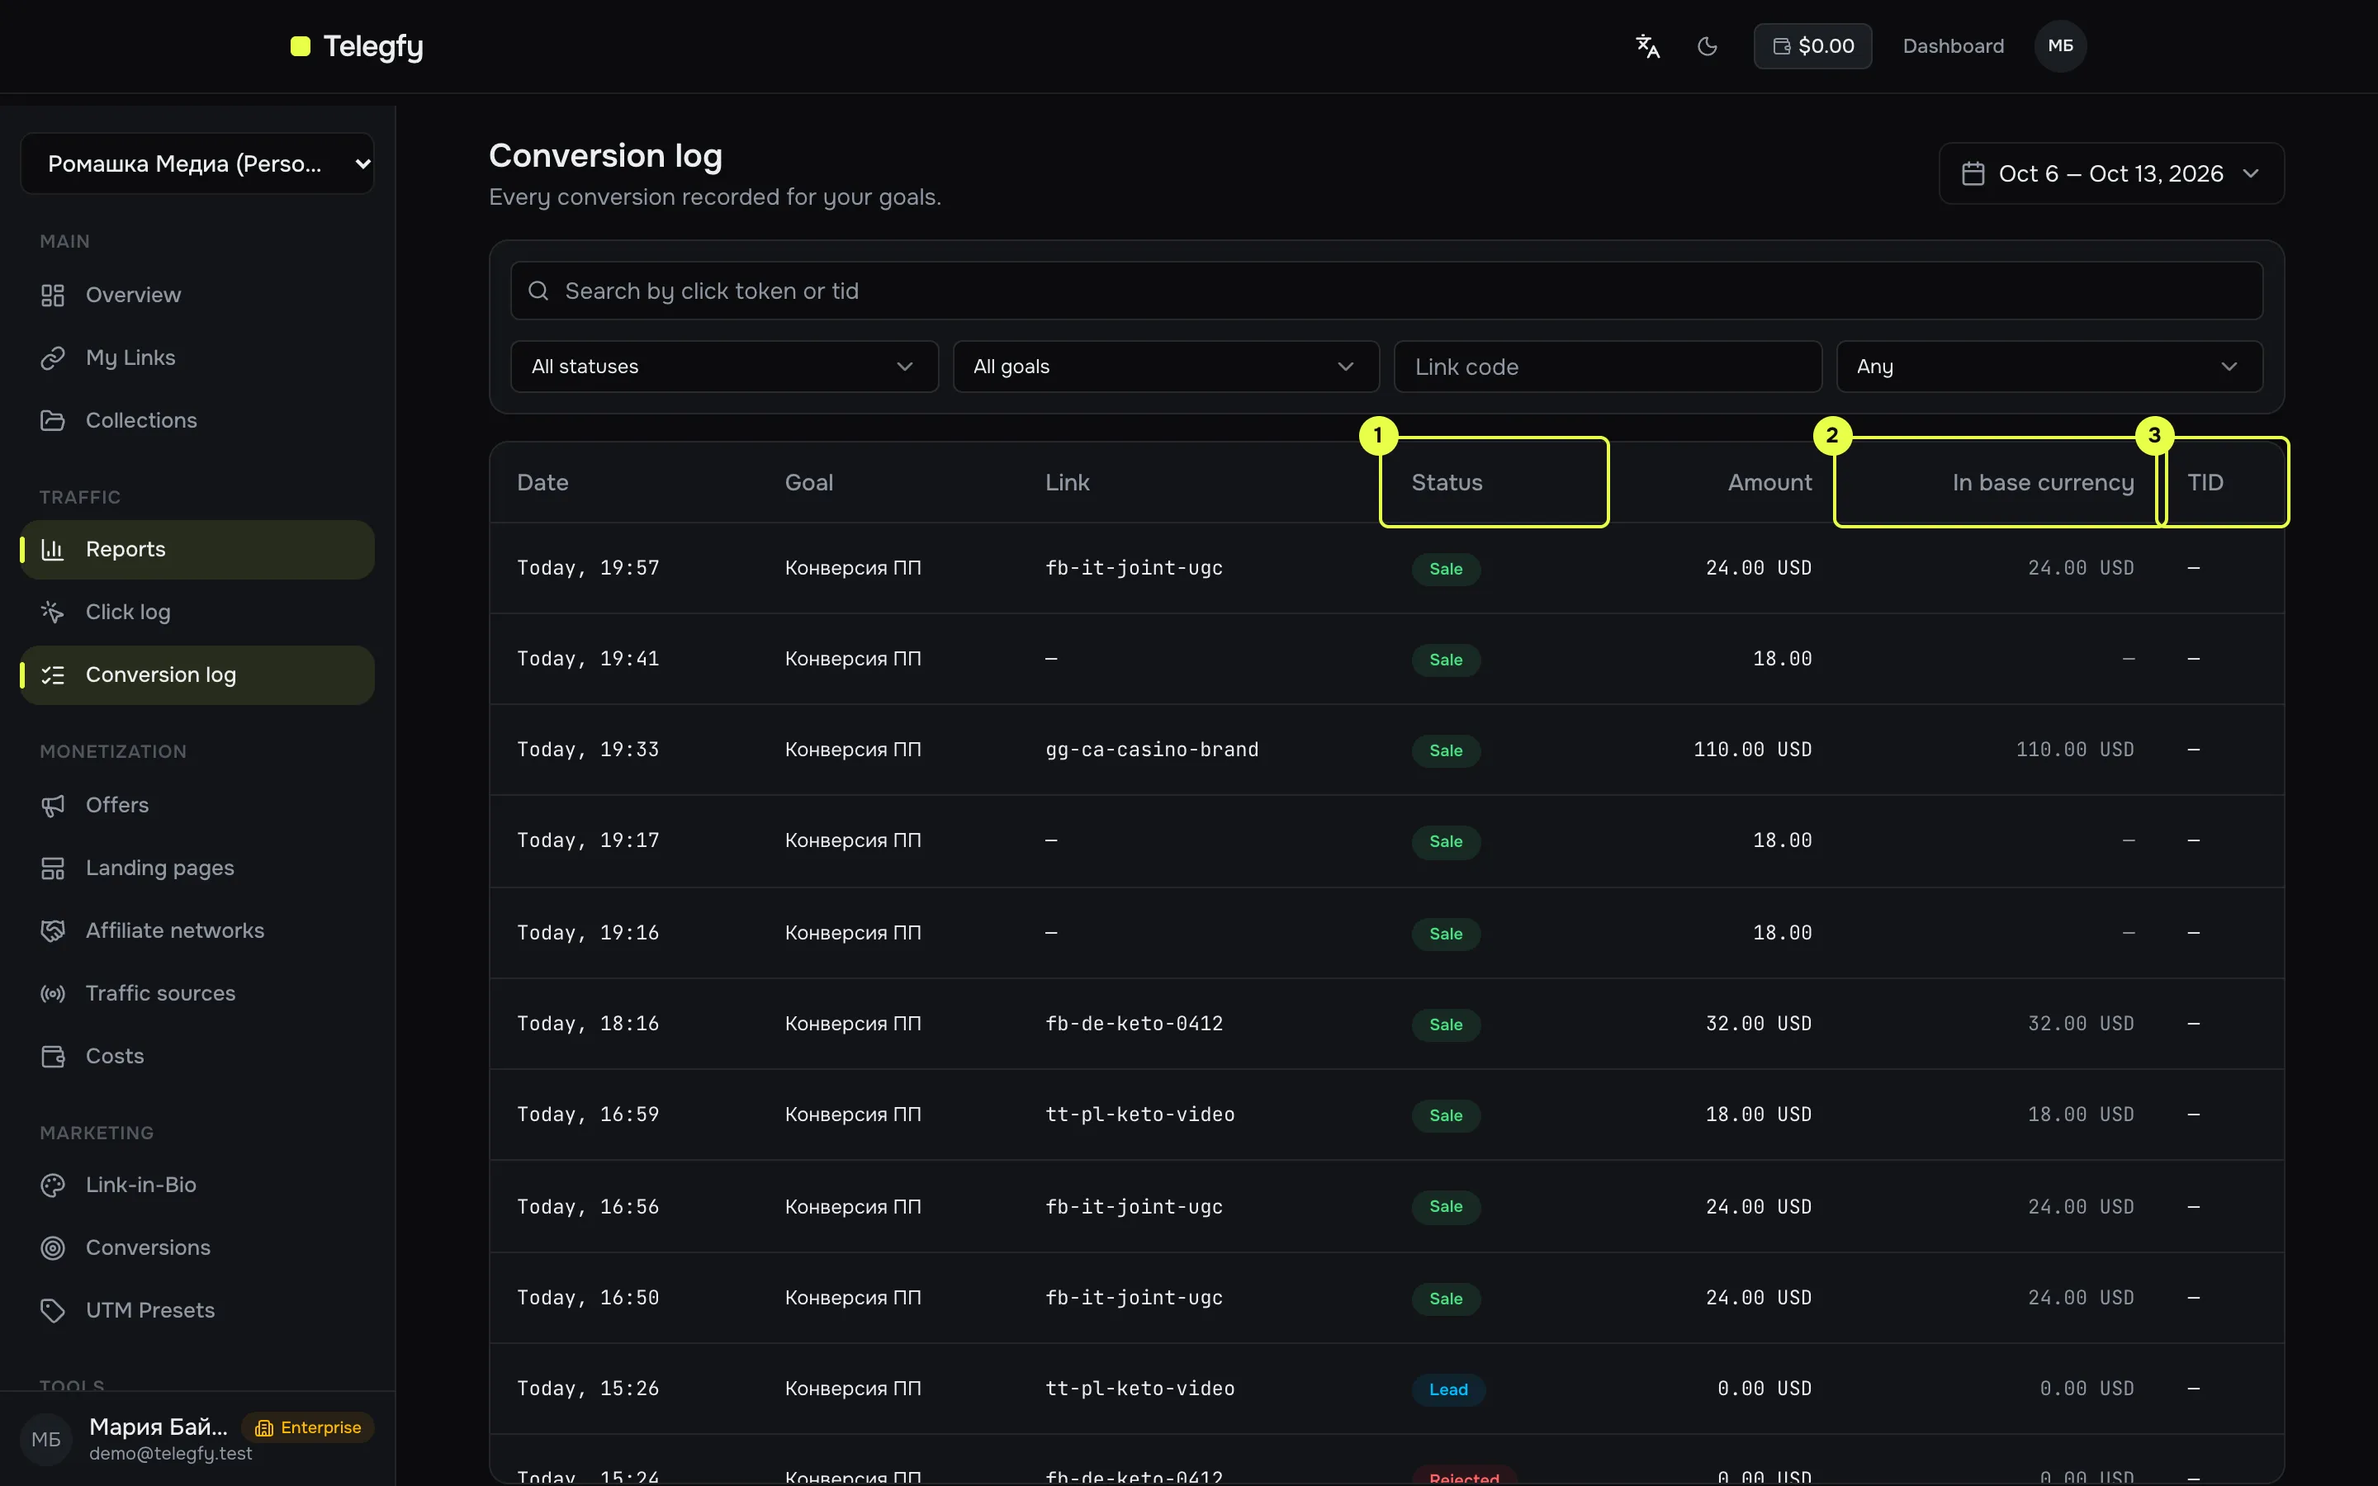Select Reports in the Traffic section
Image resolution: width=2378 pixels, height=1486 pixels.
[x=197, y=549]
